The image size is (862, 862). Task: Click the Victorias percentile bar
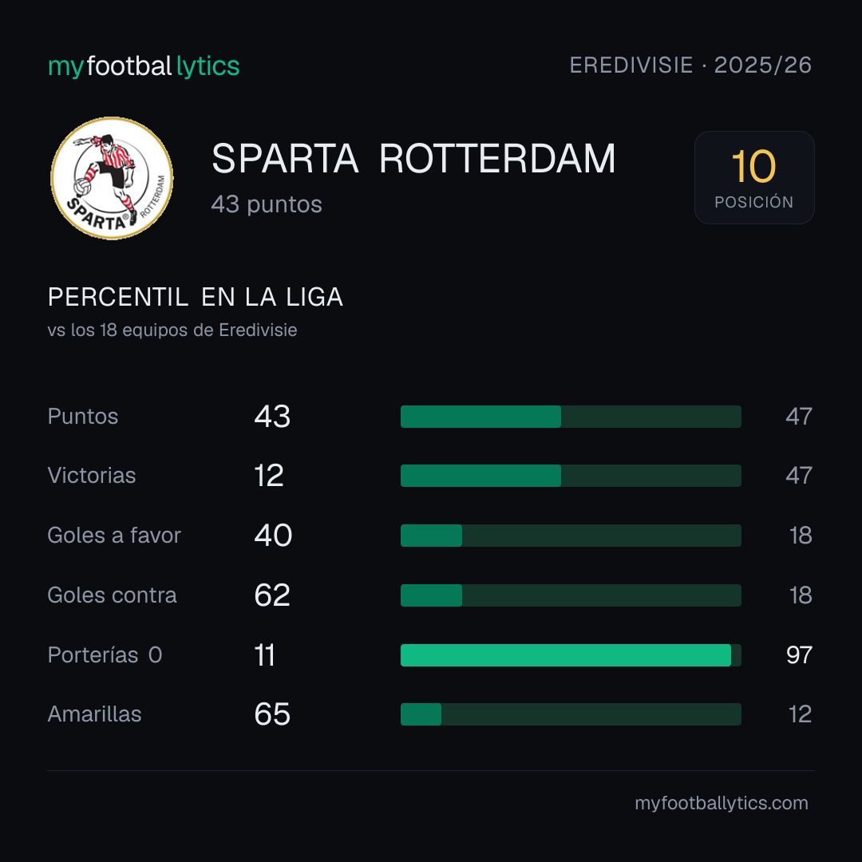coord(571,476)
